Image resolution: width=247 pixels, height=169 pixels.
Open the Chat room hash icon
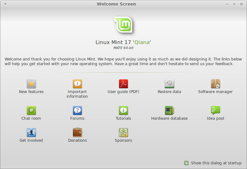31,110
